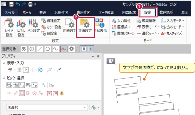The width and height of the screenshot is (195, 115).
Task: Click the 状表示 info icon button
Action: tap(101, 26)
